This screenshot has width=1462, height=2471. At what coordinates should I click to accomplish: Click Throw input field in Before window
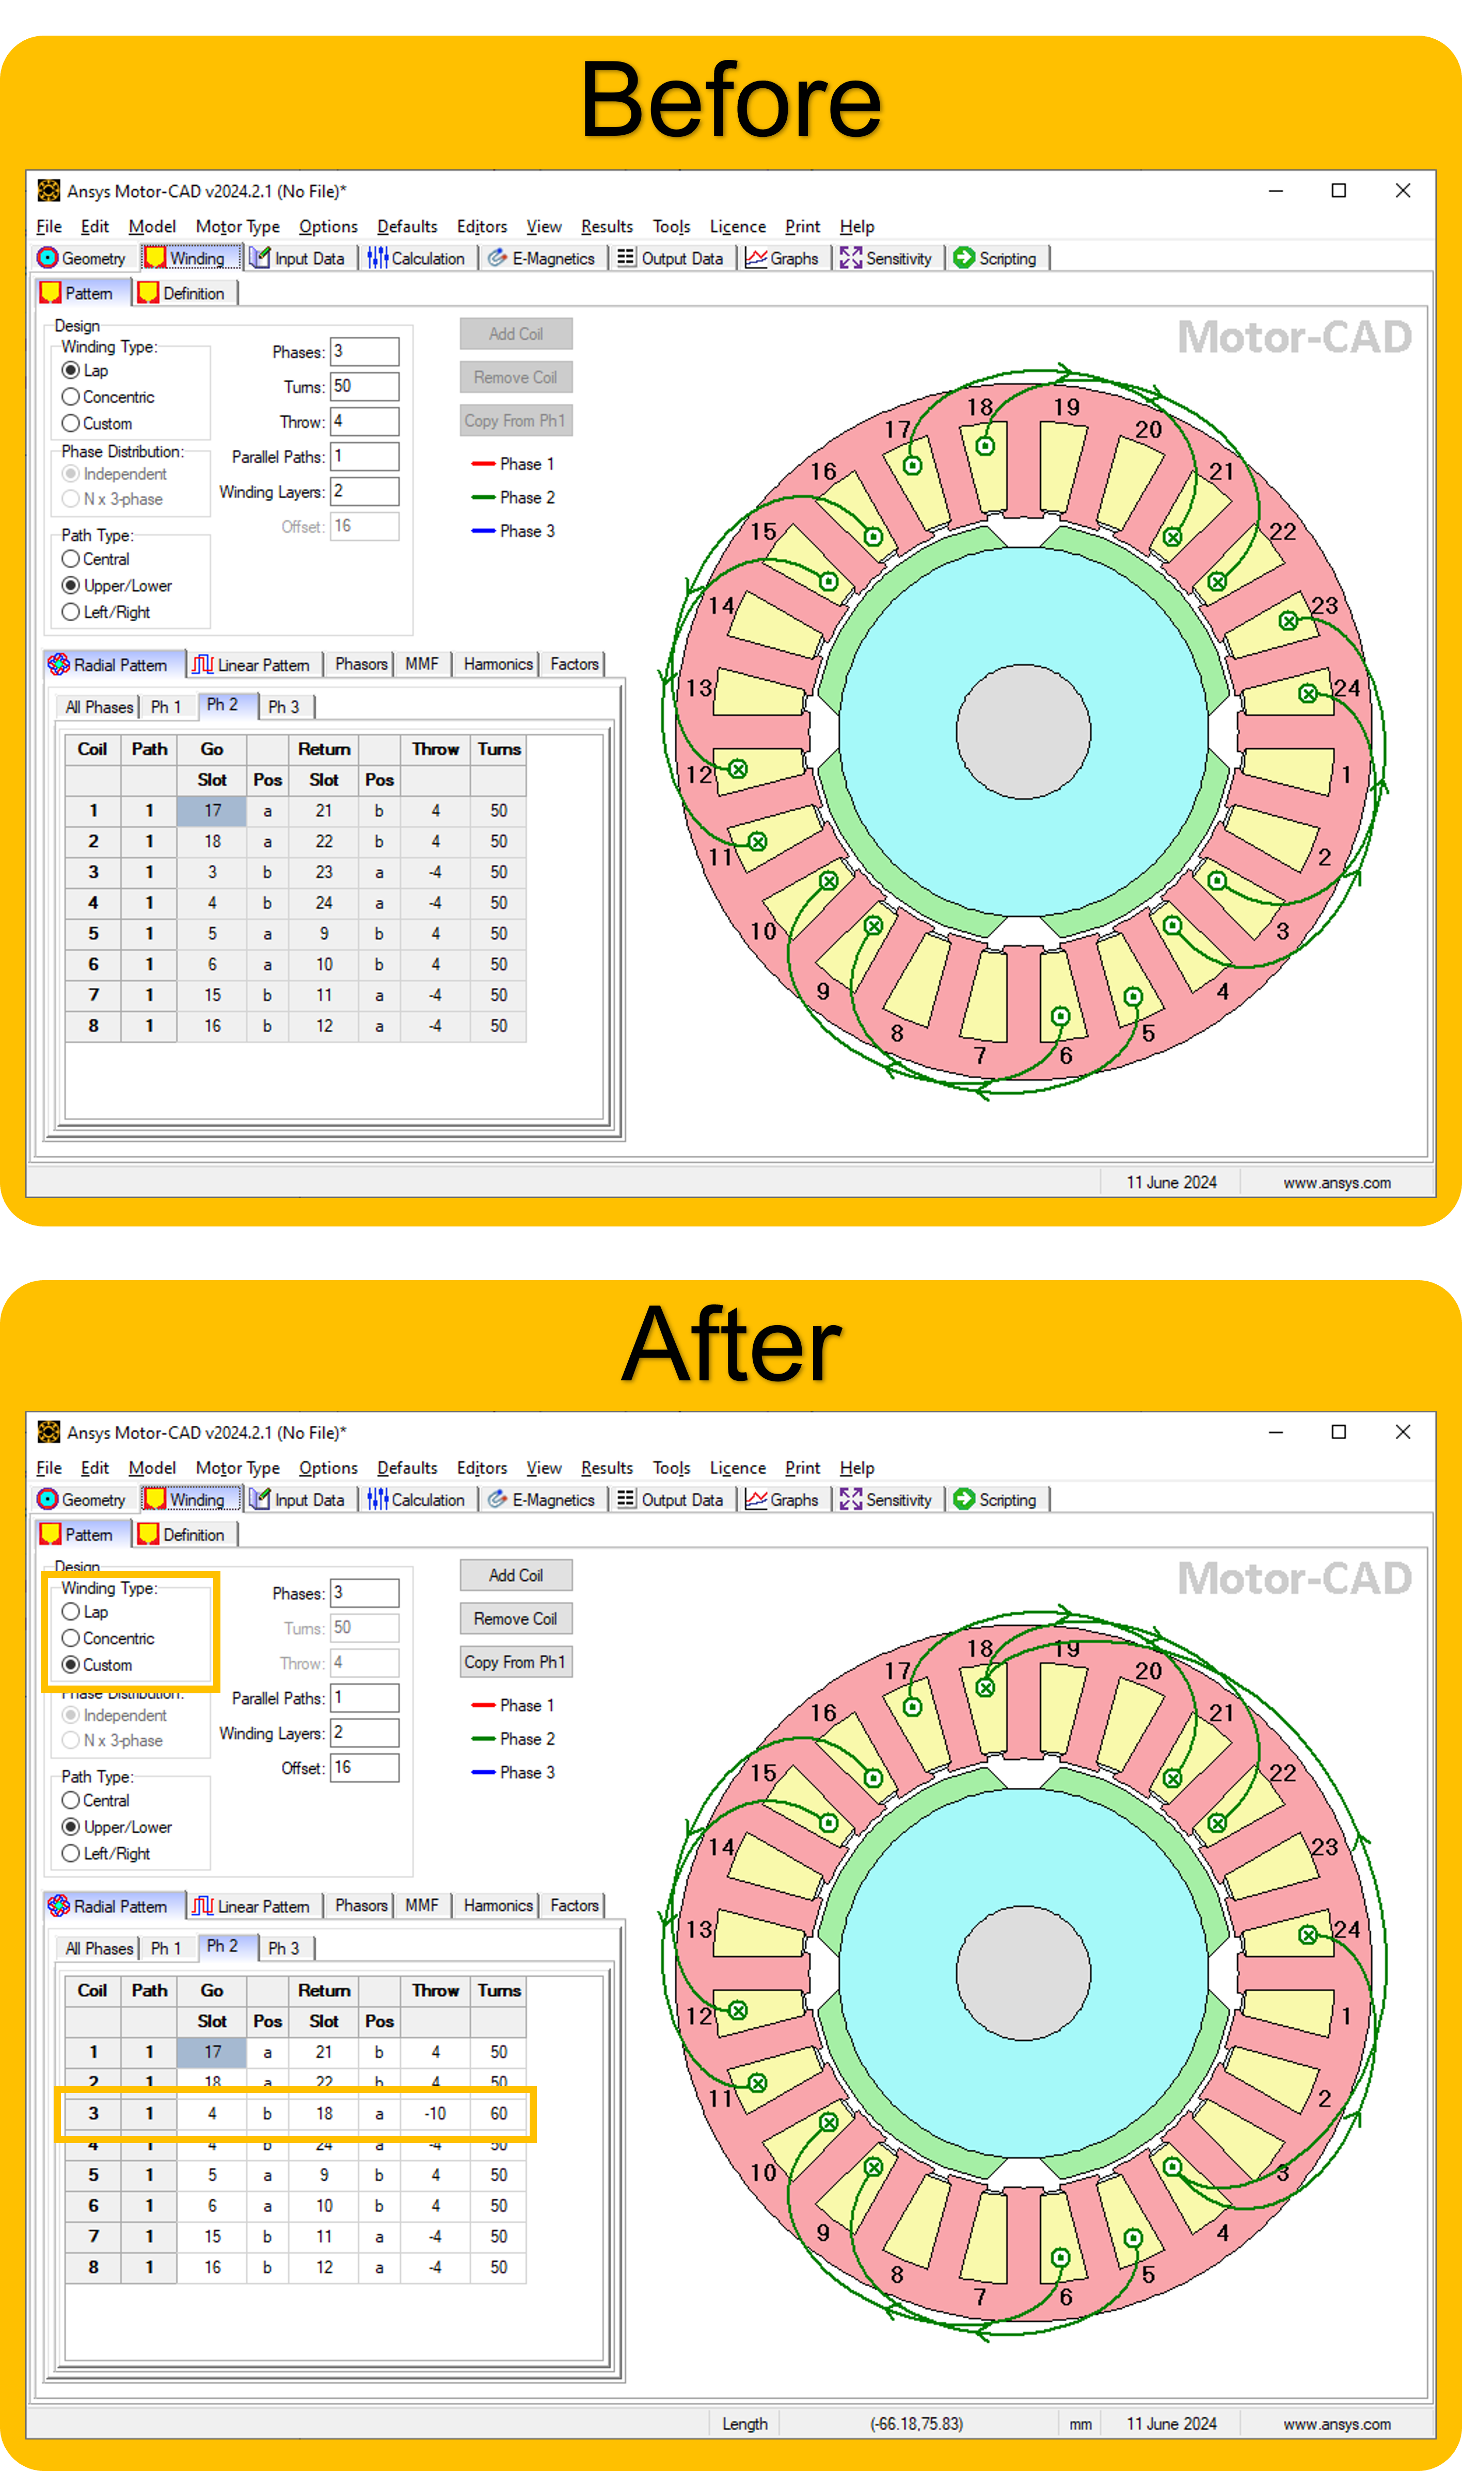[364, 422]
